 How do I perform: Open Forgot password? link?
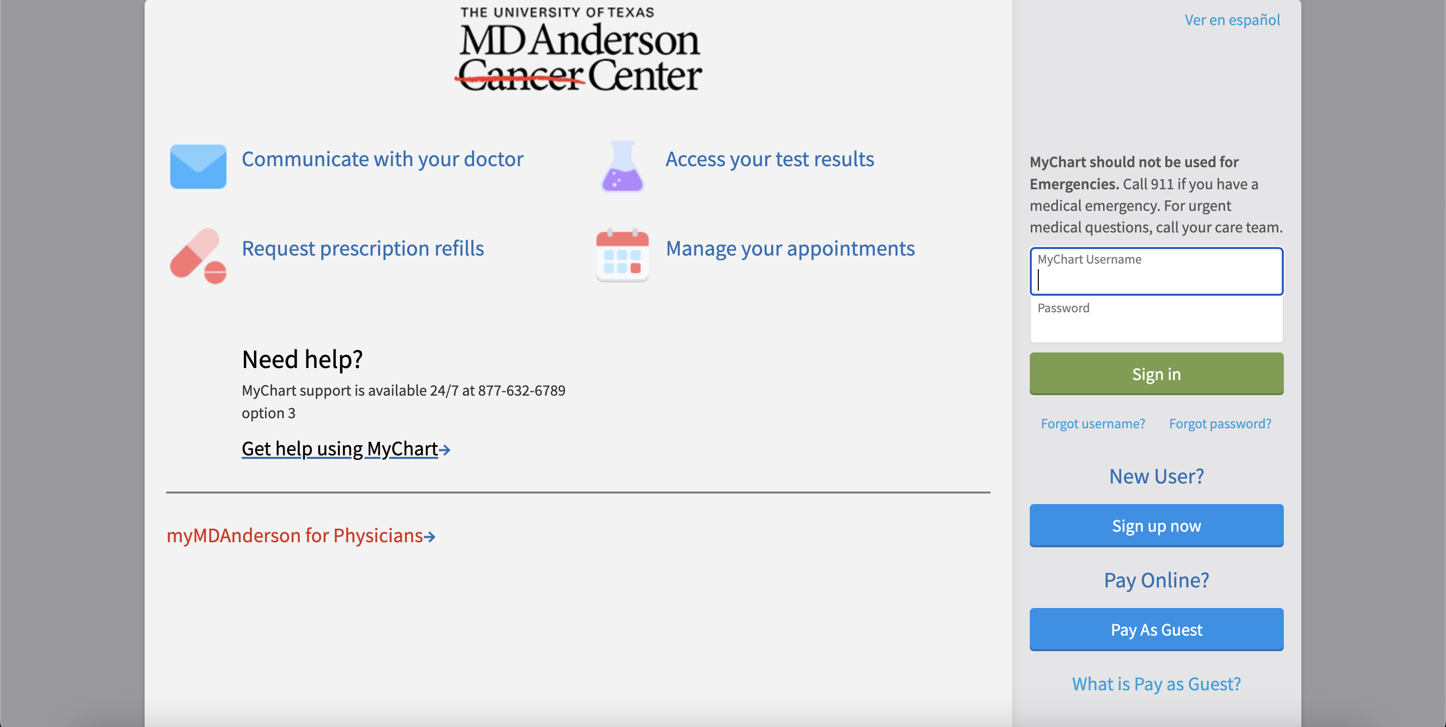tap(1220, 424)
